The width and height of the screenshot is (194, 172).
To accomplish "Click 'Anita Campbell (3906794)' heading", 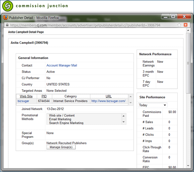I will point(29,43).
